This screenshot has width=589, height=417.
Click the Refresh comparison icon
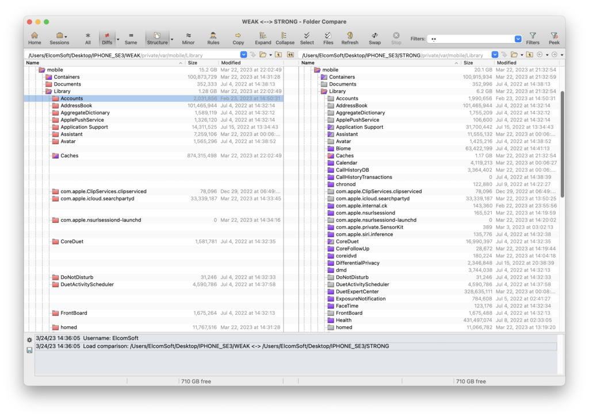(x=350, y=37)
